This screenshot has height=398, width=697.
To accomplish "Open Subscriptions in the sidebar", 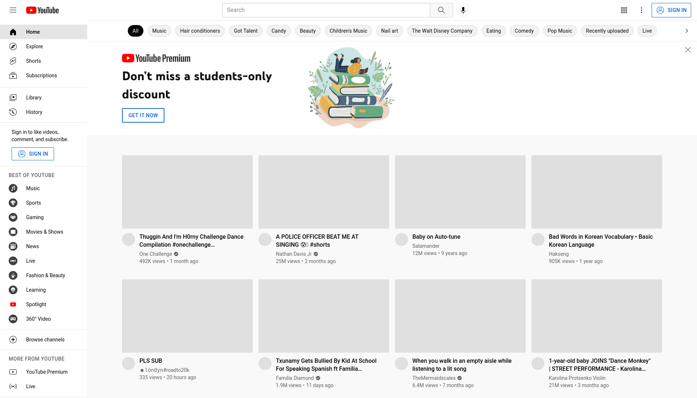I will pos(44,75).
